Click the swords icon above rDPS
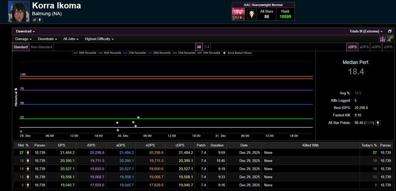 pyautogui.click(x=383, y=39)
